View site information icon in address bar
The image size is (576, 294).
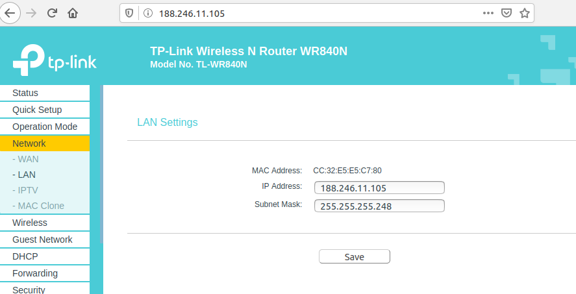coord(147,13)
